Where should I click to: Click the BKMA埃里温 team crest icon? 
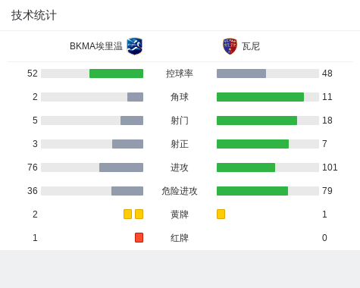tap(135, 46)
